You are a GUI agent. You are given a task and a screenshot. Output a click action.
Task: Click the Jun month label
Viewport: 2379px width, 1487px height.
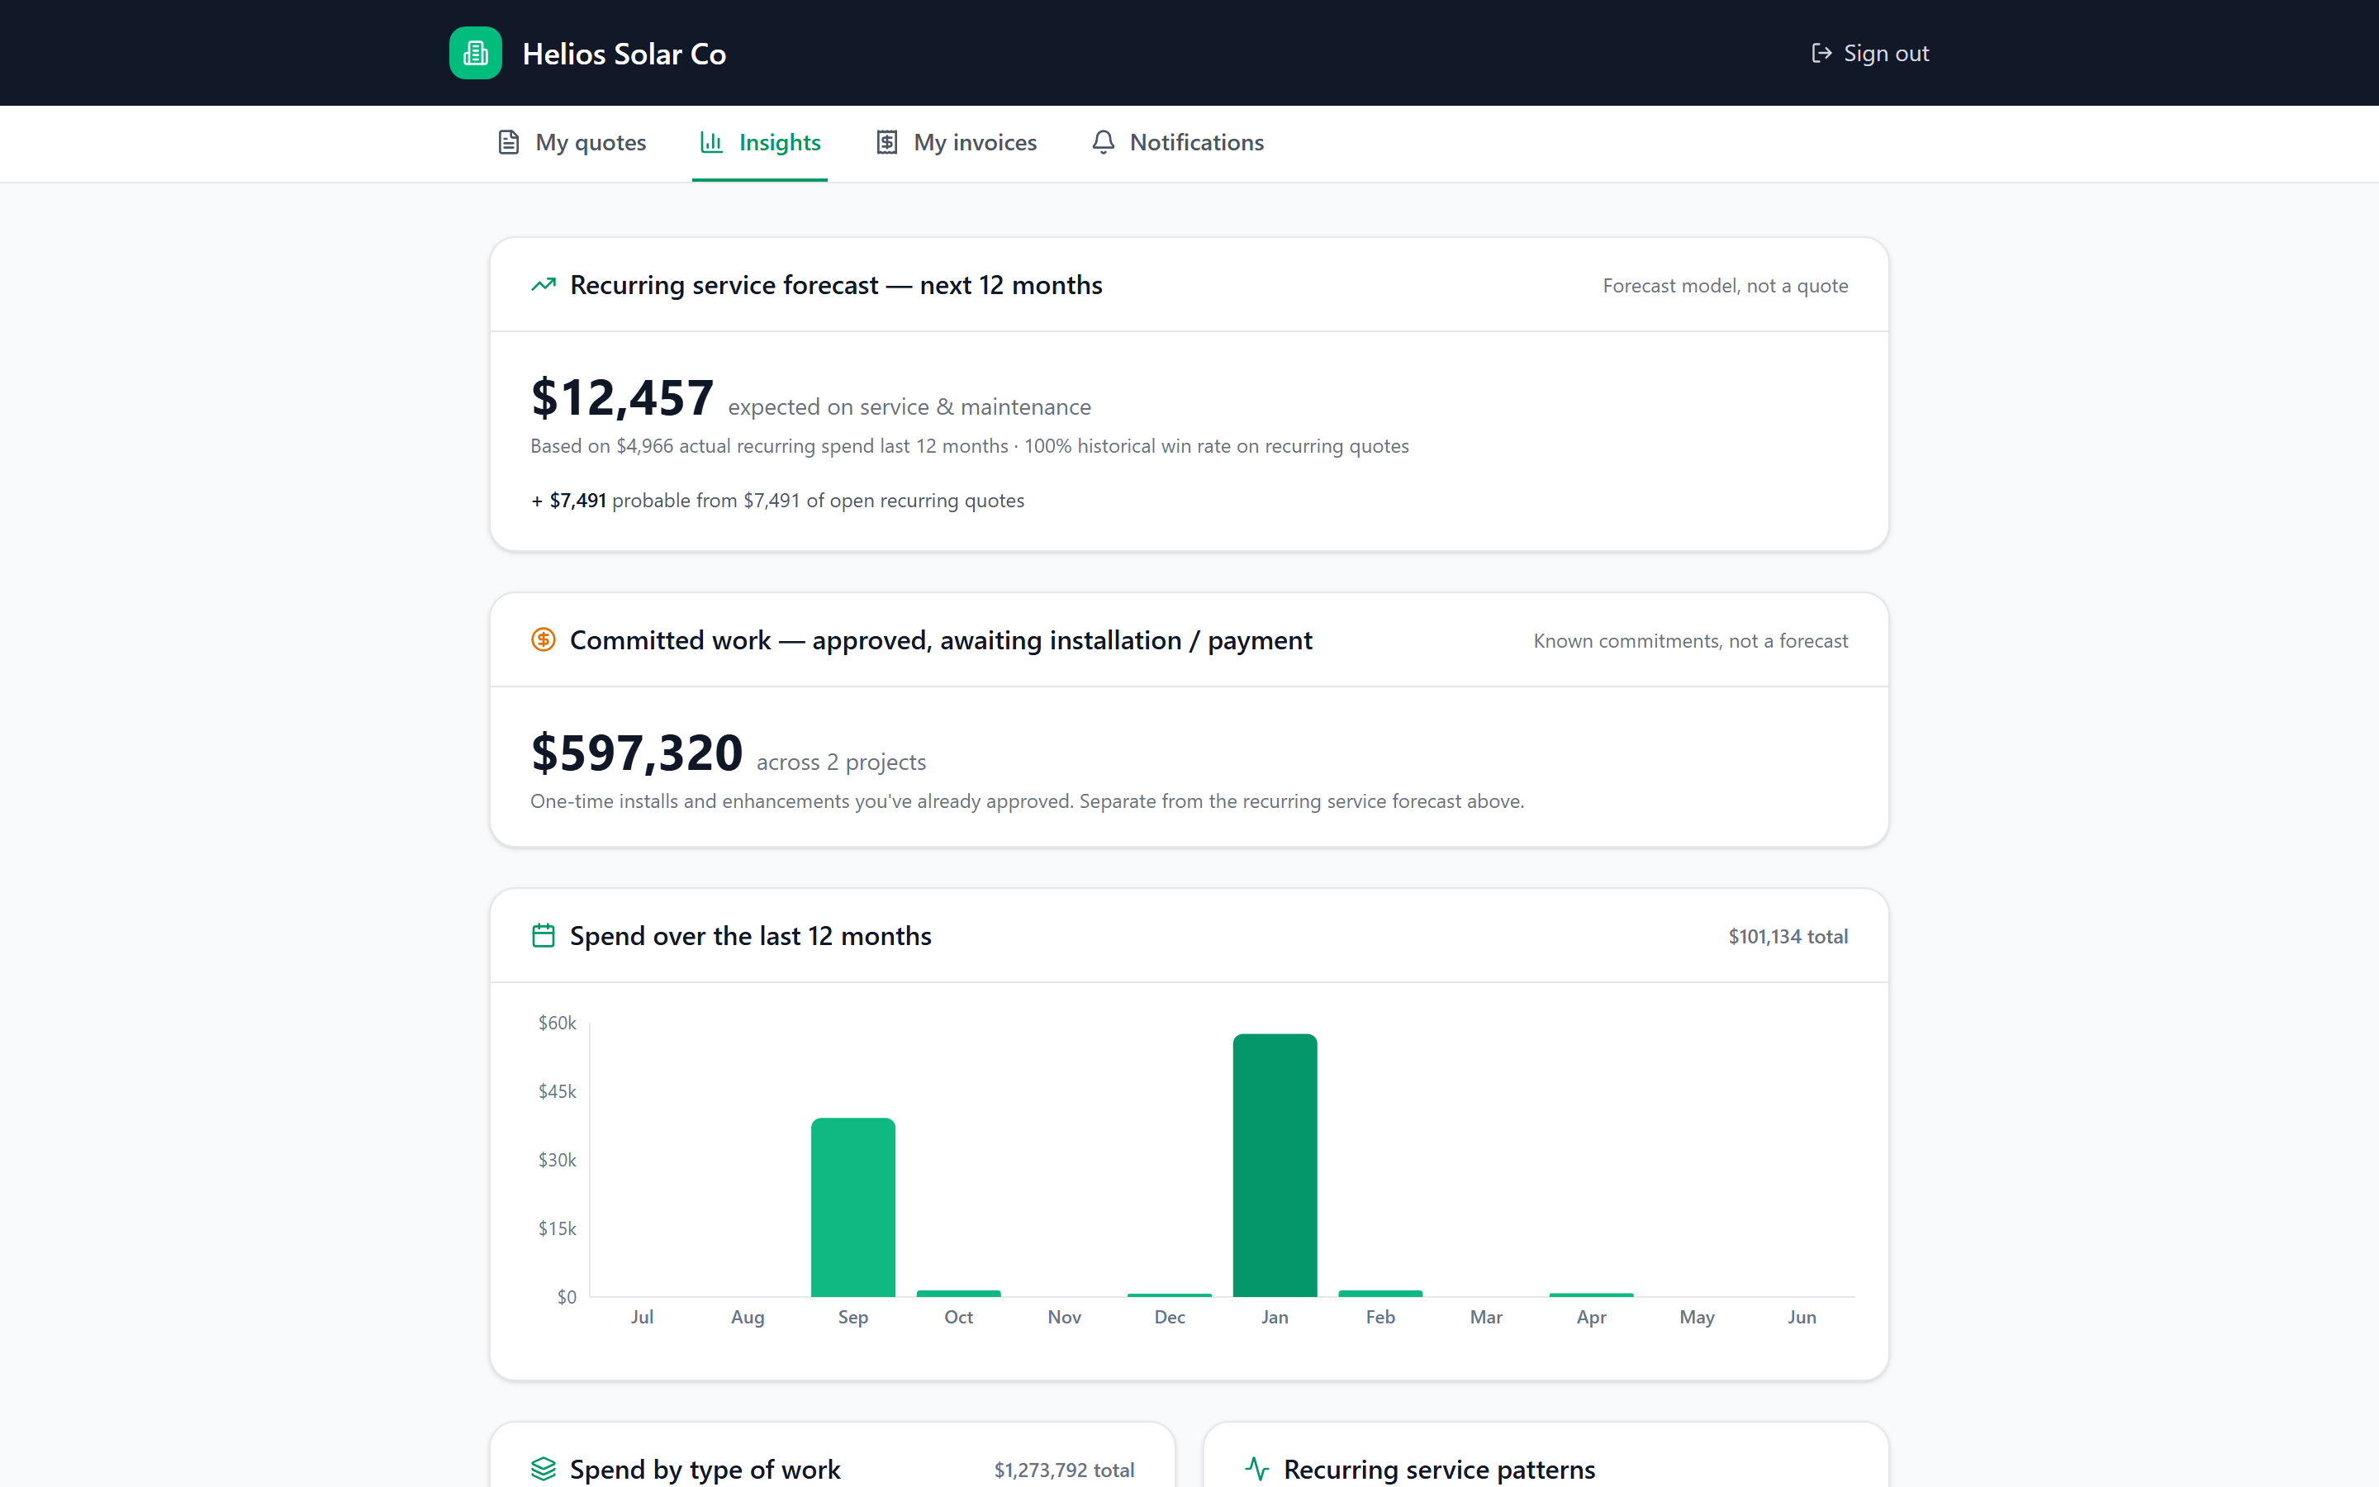pyautogui.click(x=1802, y=1317)
